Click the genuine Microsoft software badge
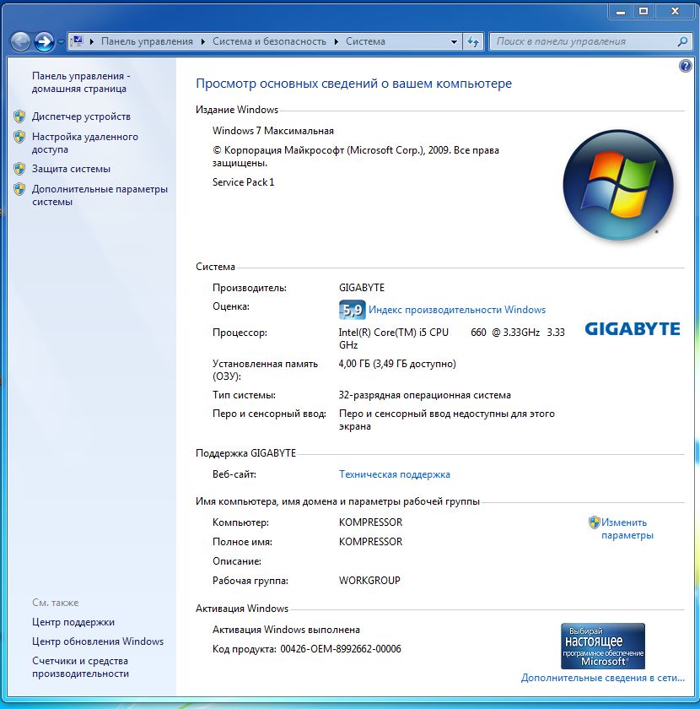 click(603, 647)
